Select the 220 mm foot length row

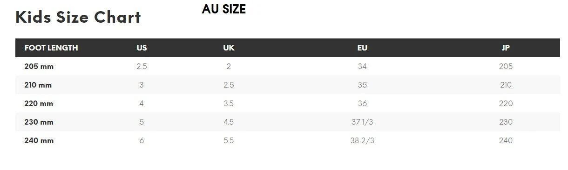click(x=288, y=103)
